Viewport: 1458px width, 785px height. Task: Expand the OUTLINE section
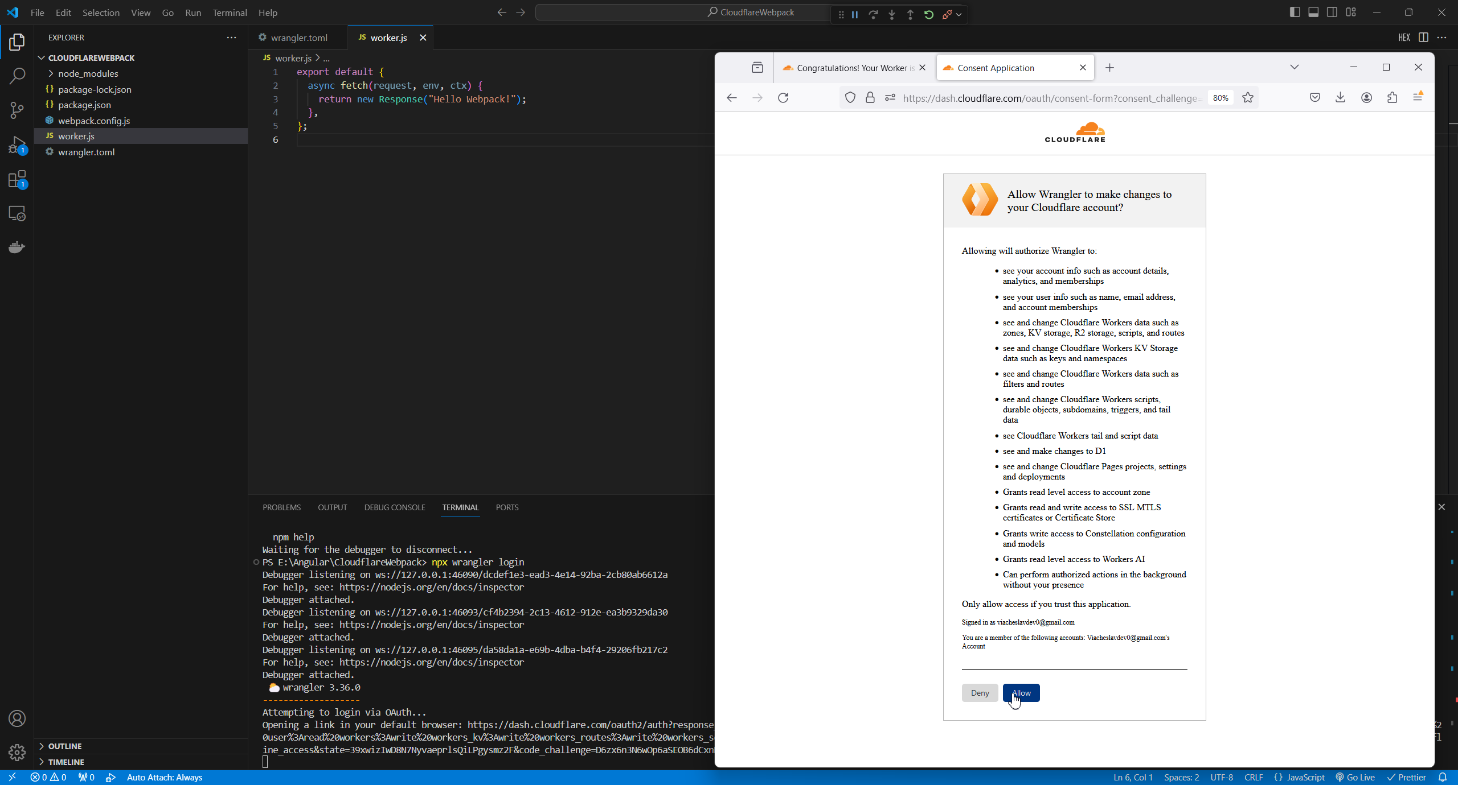pyautogui.click(x=64, y=746)
